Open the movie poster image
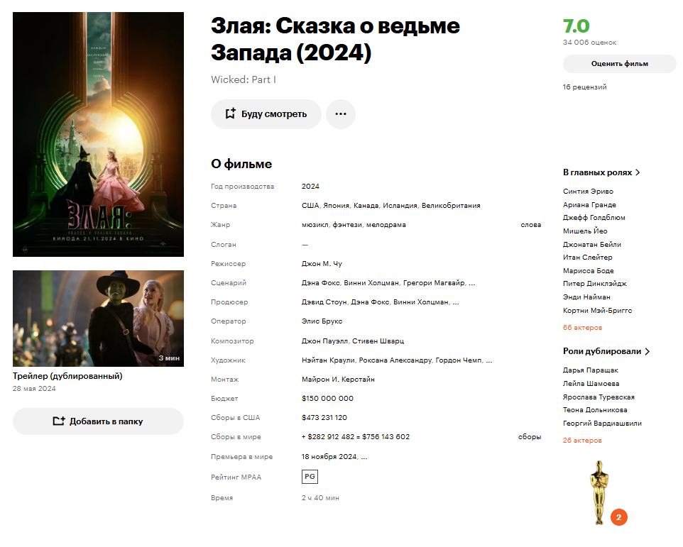 coord(99,135)
